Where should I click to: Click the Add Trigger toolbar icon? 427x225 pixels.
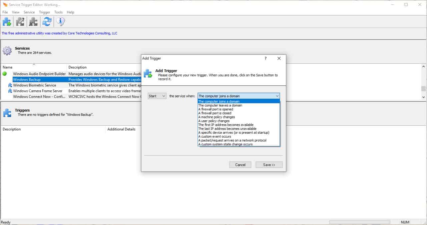pyautogui.click(x=7, y=22)
